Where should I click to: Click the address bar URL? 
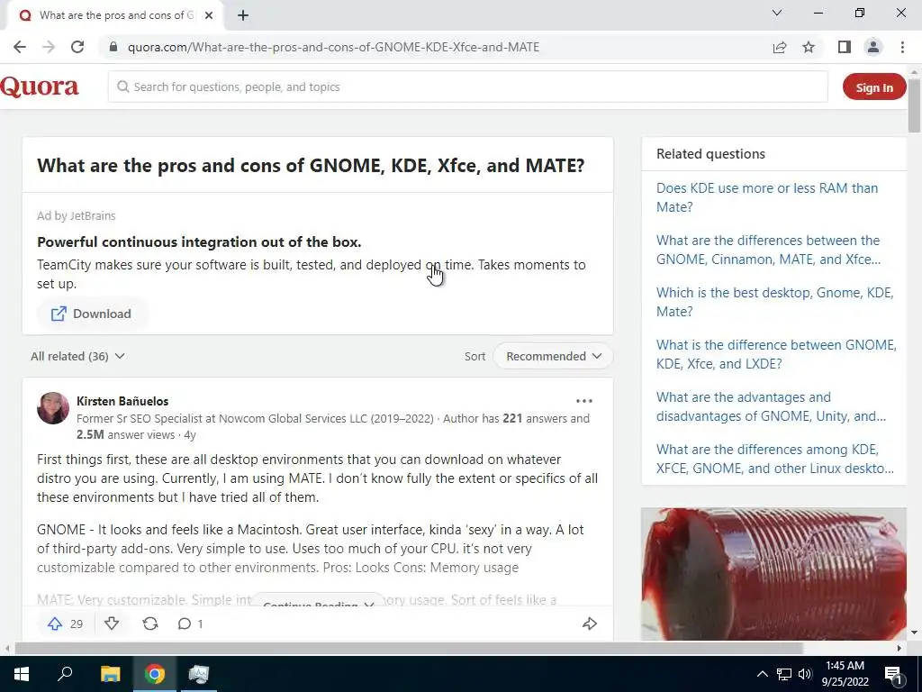(x=333, y=47)
